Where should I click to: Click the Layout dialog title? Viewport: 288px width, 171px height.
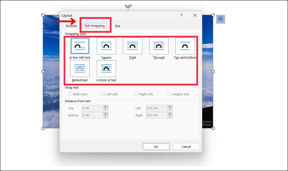coord(67,16)
